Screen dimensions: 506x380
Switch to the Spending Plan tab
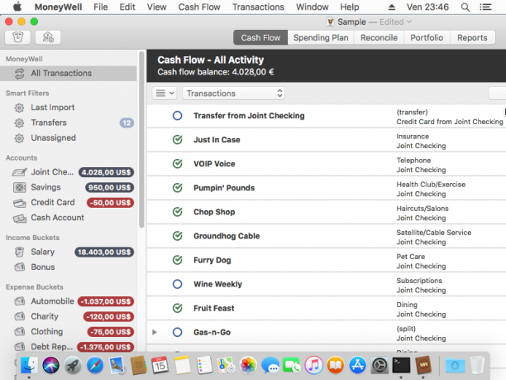point(321,38)
